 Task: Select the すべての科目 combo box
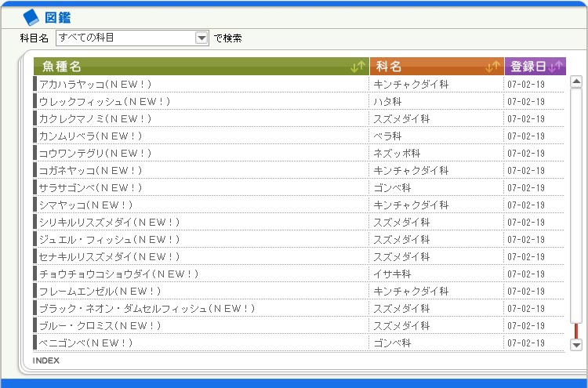pyautogui.click(x=125, y=38)
